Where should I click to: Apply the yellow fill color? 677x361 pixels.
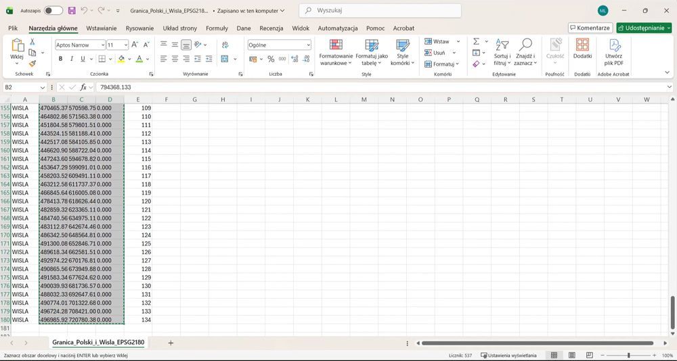[121, 59]
